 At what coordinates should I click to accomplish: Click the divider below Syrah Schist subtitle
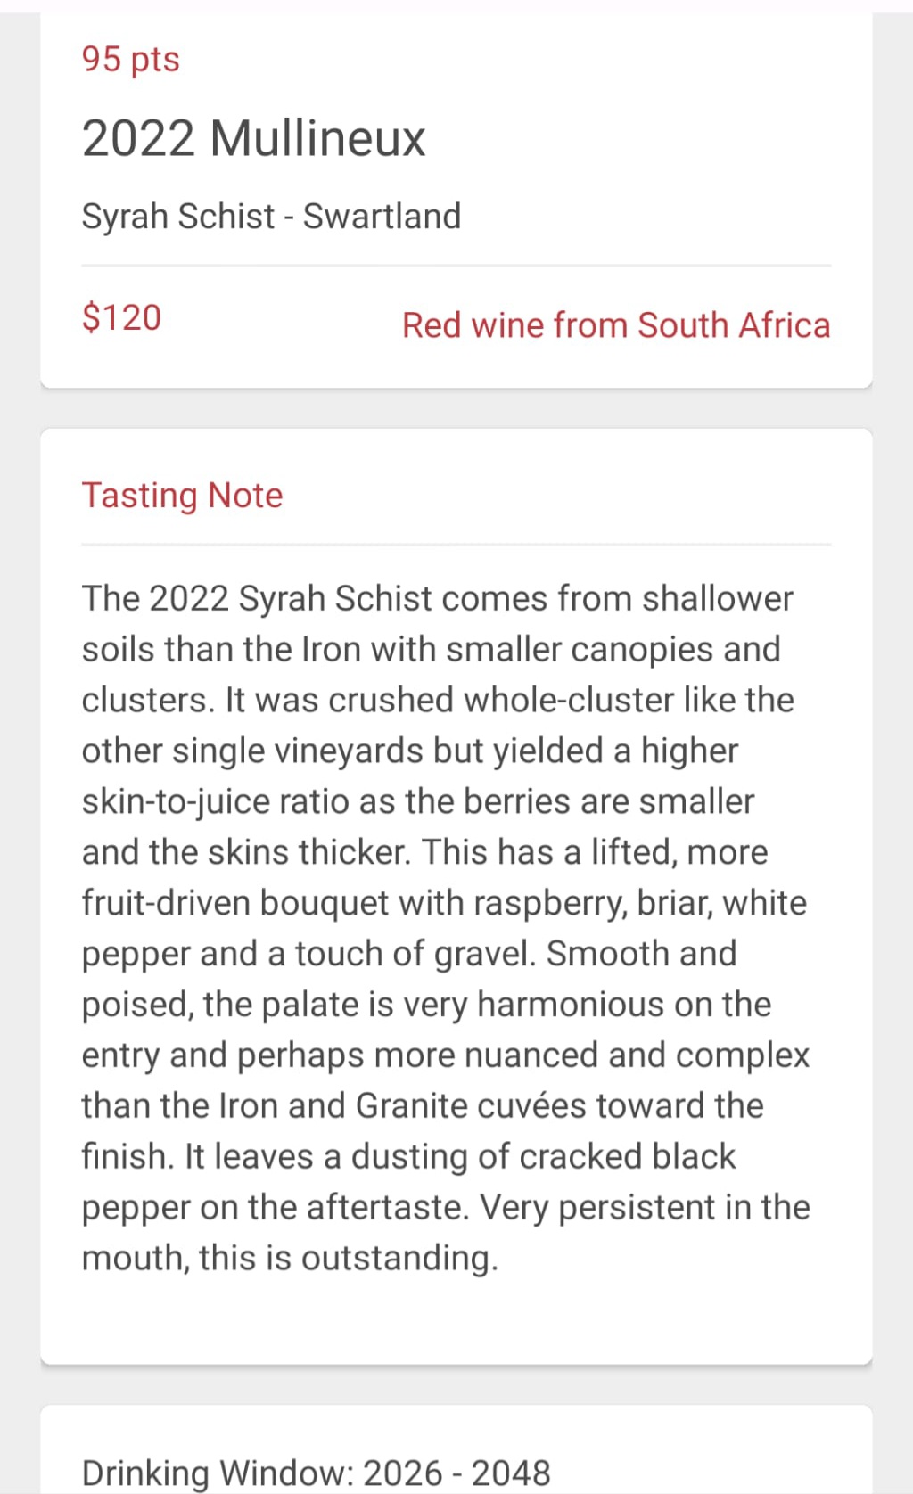point(456,266)
